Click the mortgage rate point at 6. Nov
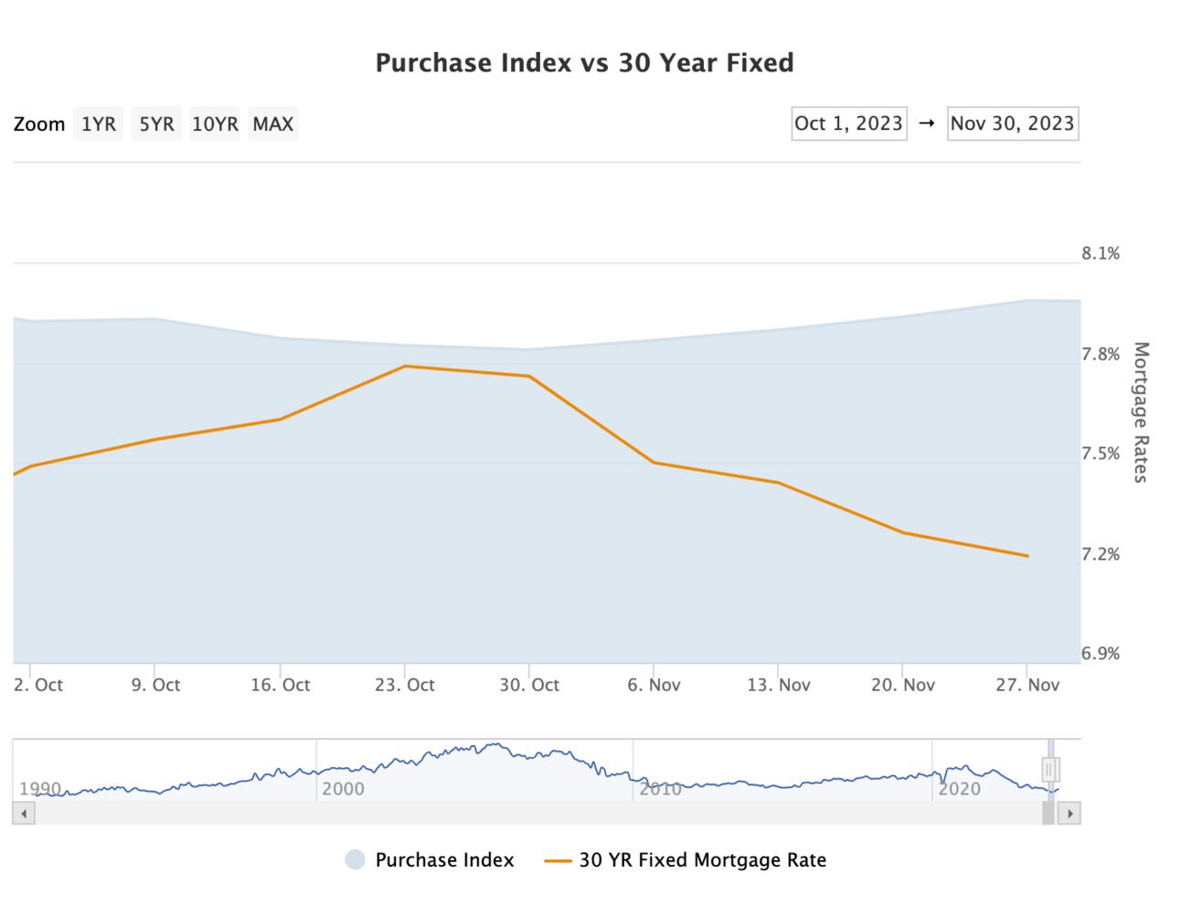Screen dimensions: 1181x917 pos(654,463)
